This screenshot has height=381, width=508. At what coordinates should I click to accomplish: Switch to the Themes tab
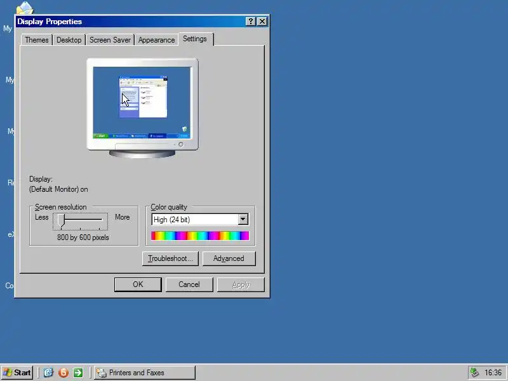[37, 40]
